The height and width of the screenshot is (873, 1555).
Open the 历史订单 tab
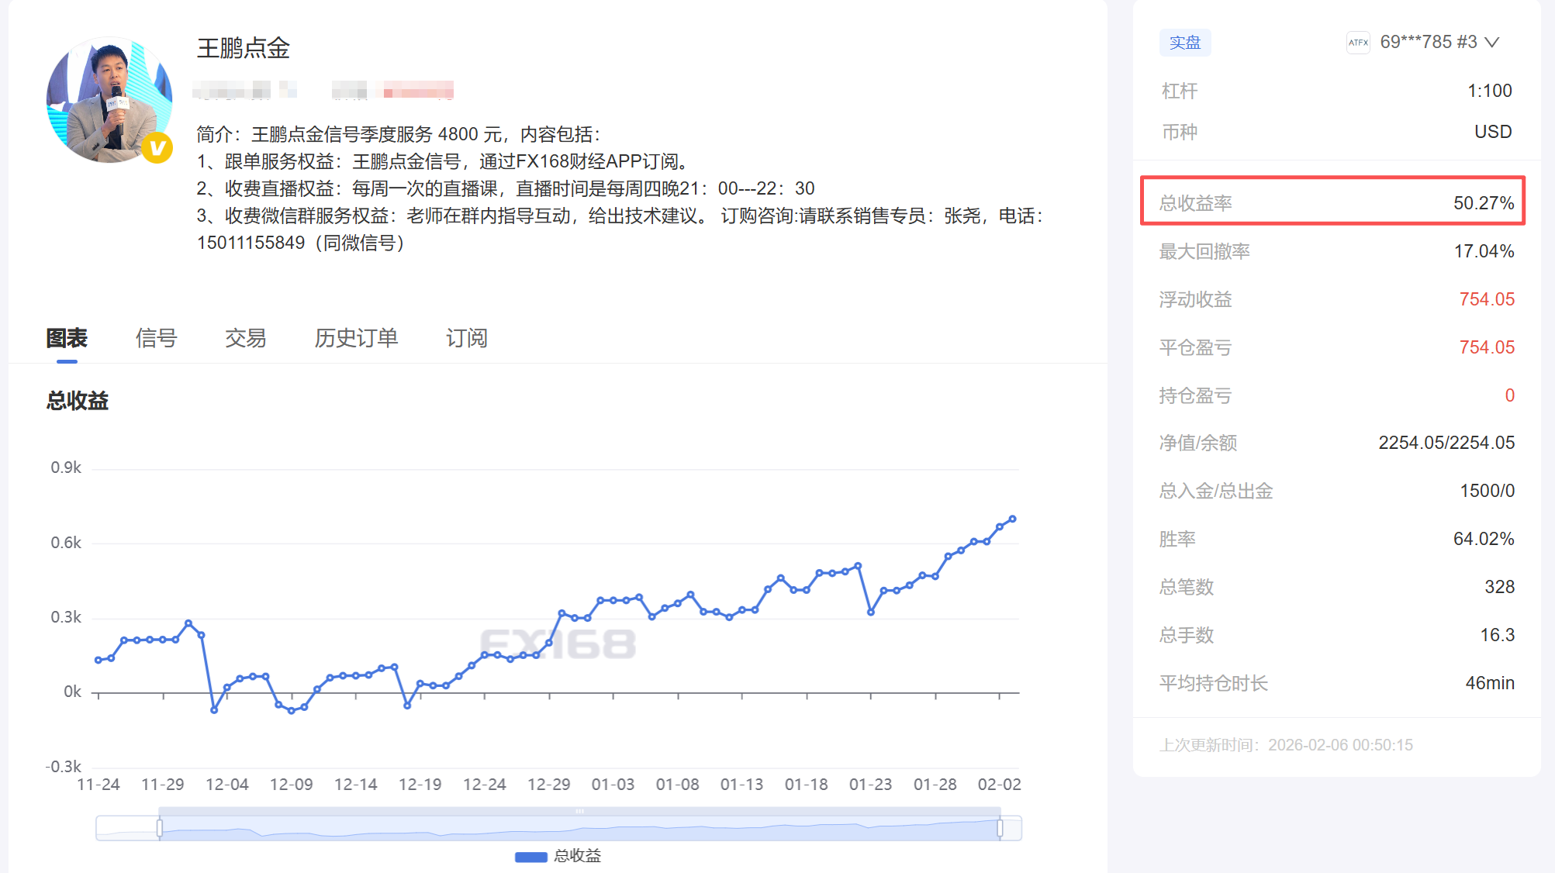coord(356,338)
